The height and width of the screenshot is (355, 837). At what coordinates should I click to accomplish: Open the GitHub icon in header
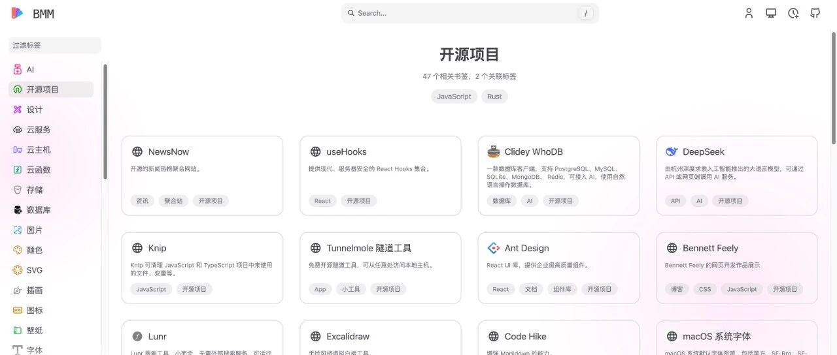(x=815, y=13)
